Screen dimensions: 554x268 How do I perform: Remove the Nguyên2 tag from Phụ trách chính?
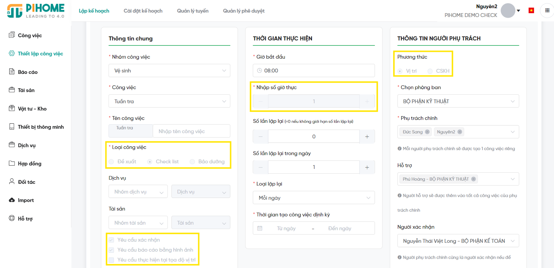459,132
